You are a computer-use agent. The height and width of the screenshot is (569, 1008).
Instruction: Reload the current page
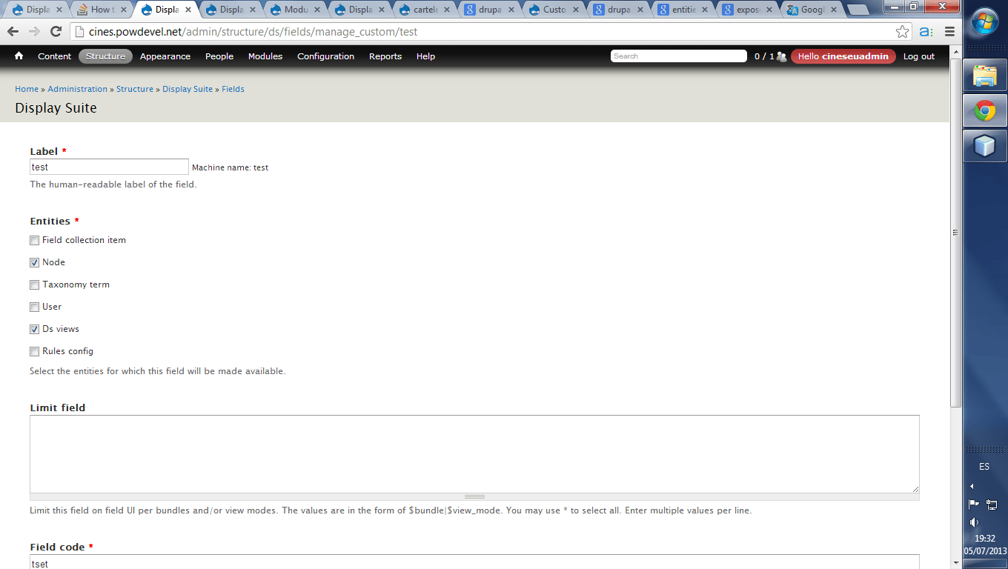pyautogui.click(x=56, y=32)
